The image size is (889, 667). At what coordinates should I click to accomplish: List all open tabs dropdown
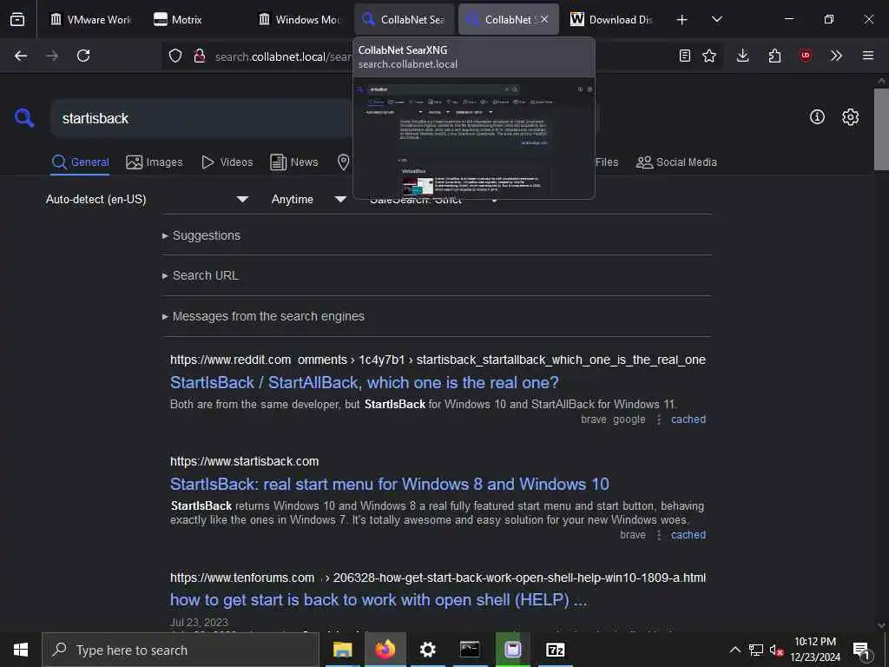click(716, 19)
